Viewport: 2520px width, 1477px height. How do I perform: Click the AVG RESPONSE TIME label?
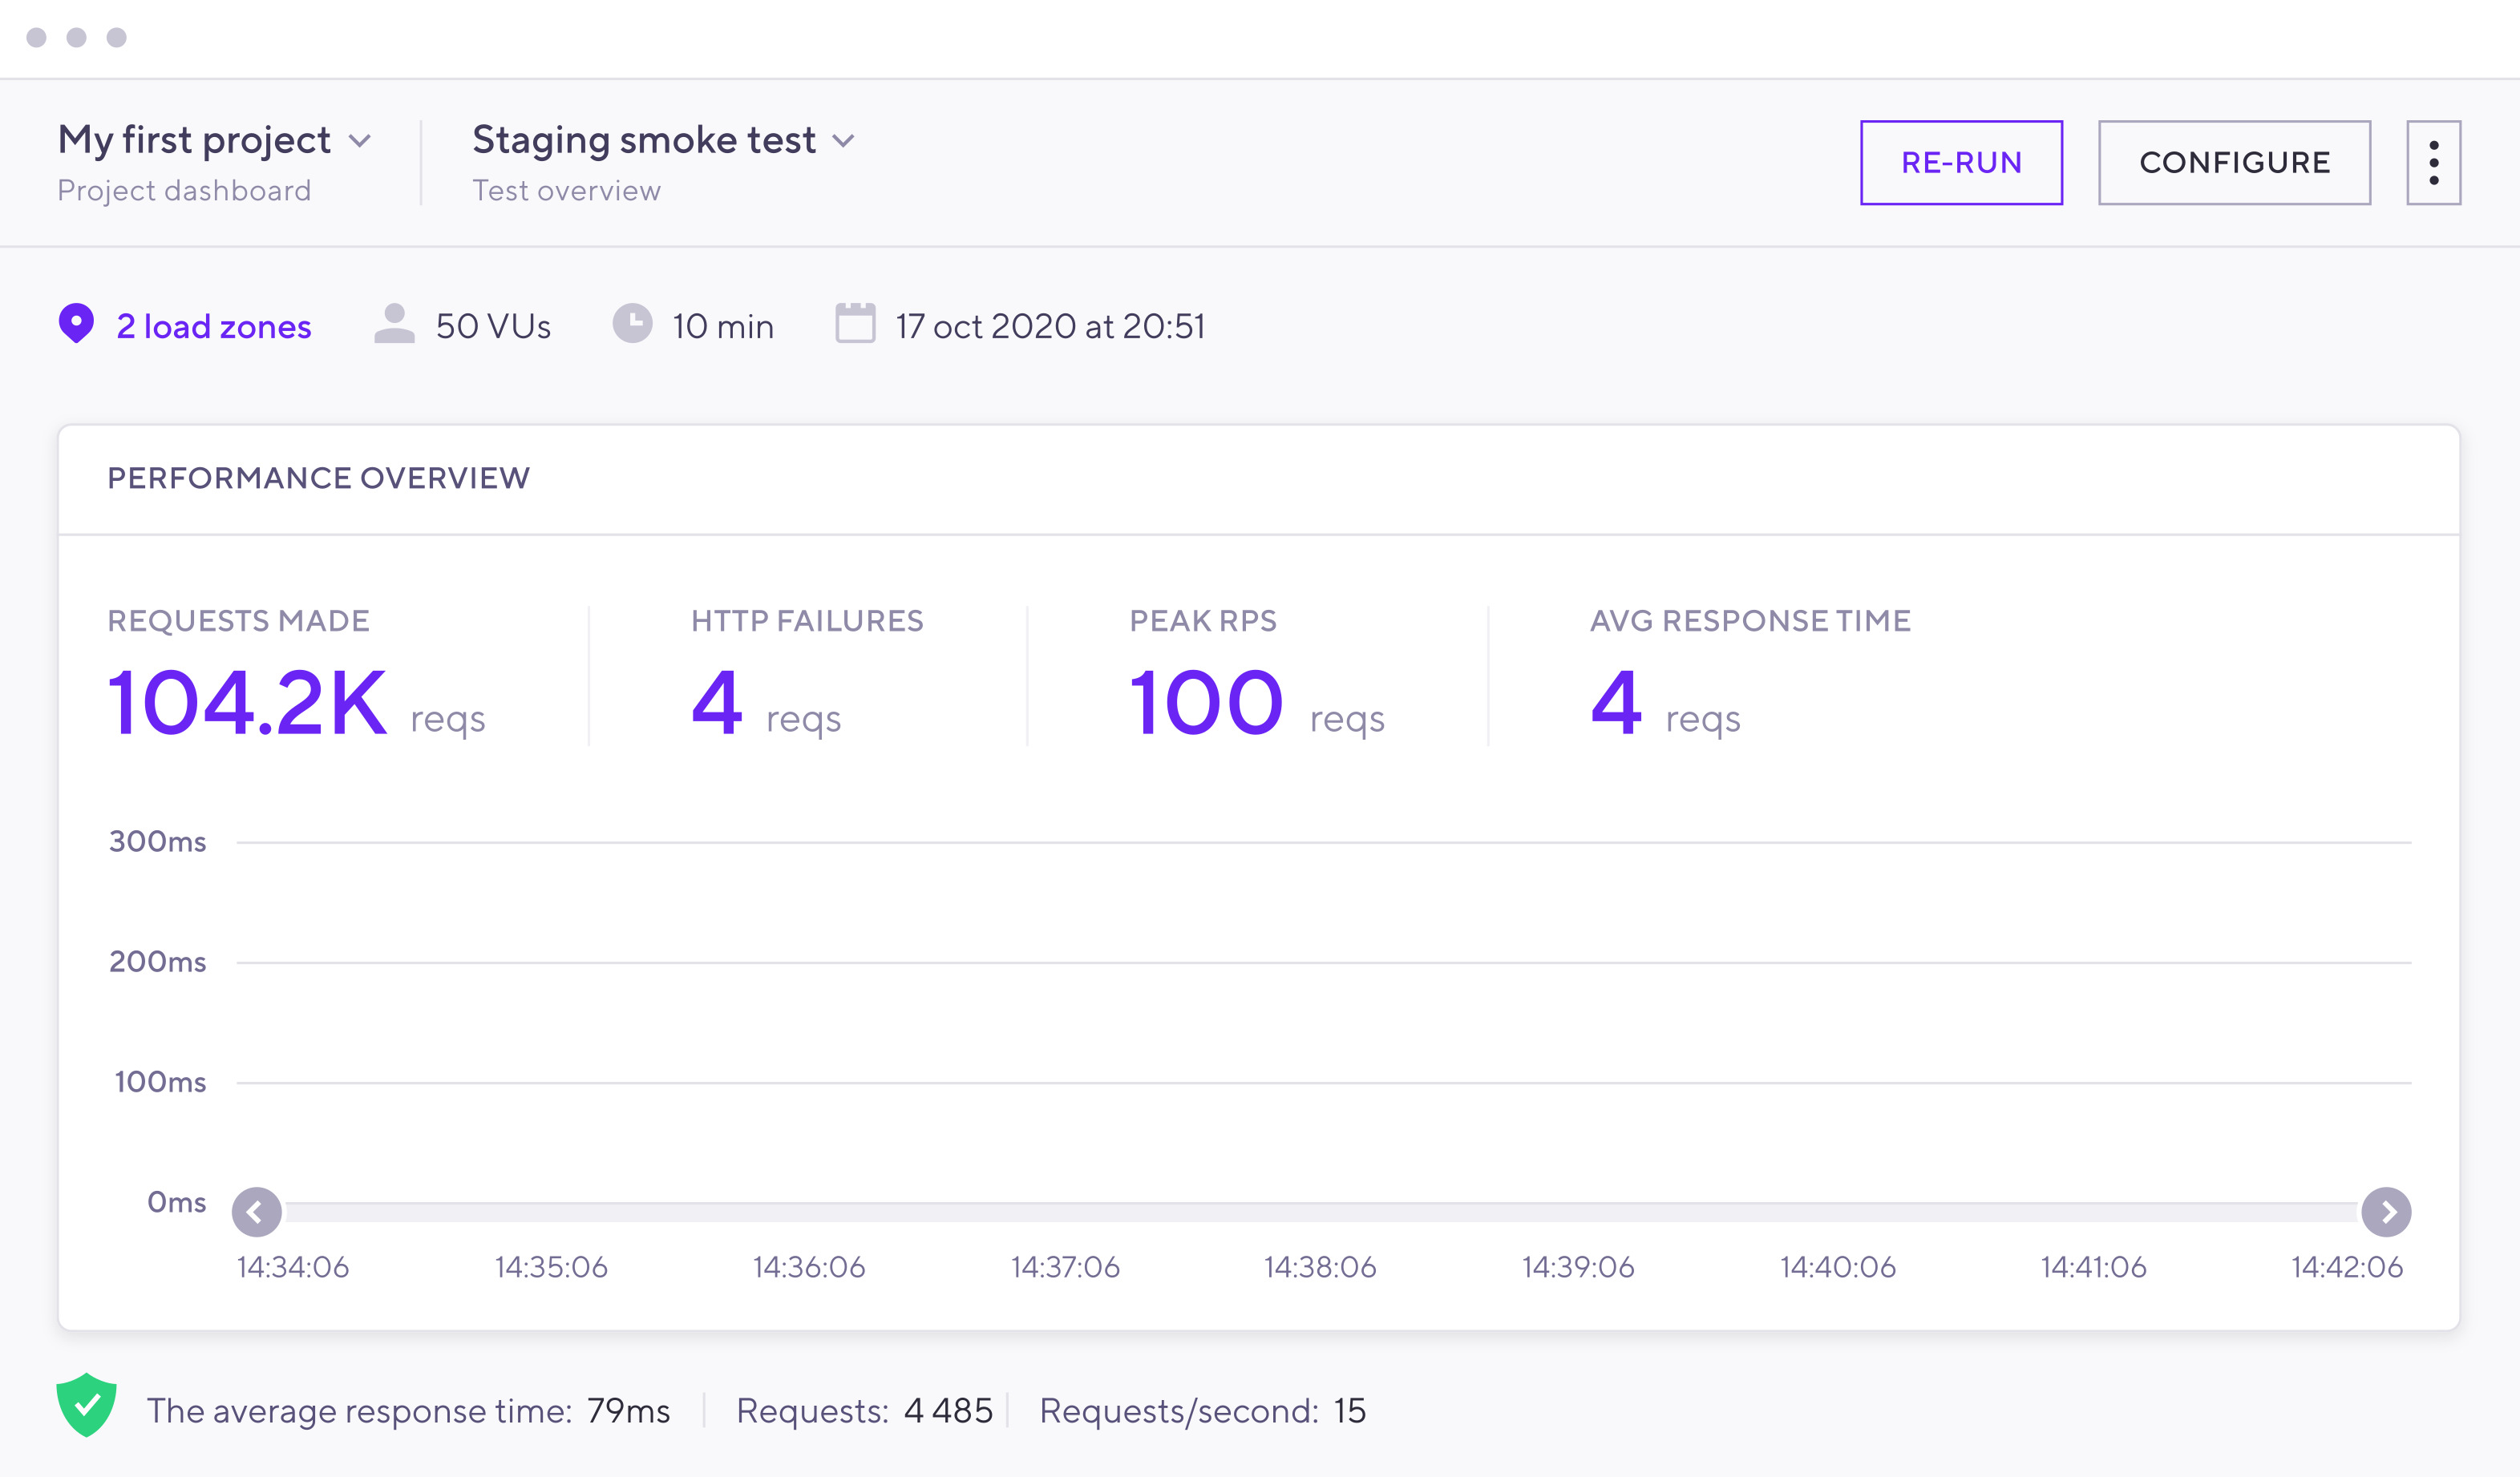tap(1750, 620)
